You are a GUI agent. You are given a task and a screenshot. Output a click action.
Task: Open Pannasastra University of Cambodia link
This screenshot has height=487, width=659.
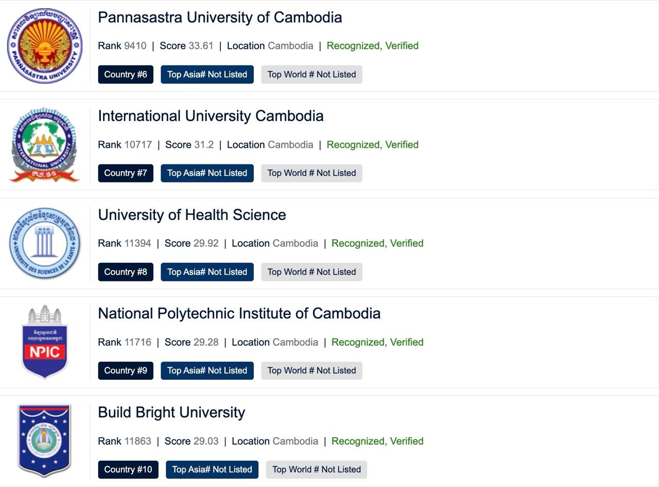220,18
